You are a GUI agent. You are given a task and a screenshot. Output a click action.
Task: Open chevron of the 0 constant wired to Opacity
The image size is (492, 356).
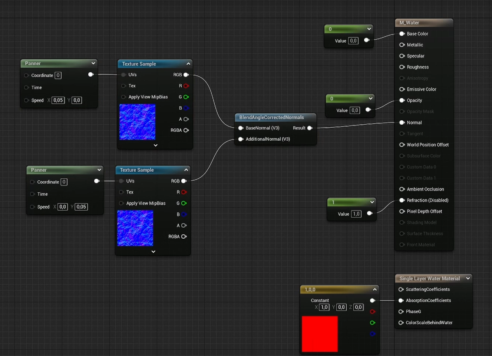[370, 98]
